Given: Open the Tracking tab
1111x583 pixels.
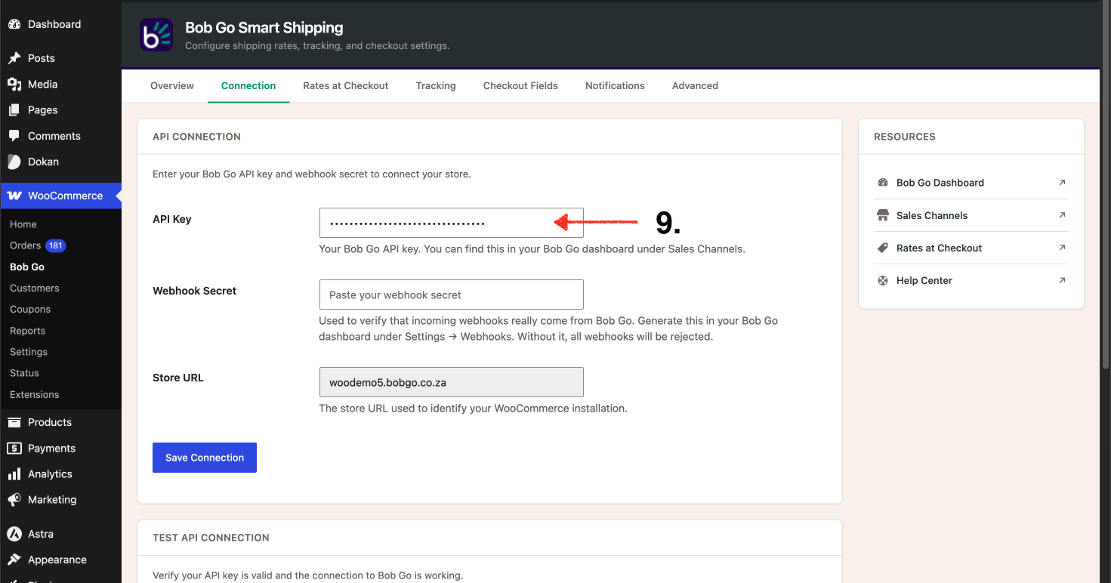Looking at the screenshot, I should 436,85.
